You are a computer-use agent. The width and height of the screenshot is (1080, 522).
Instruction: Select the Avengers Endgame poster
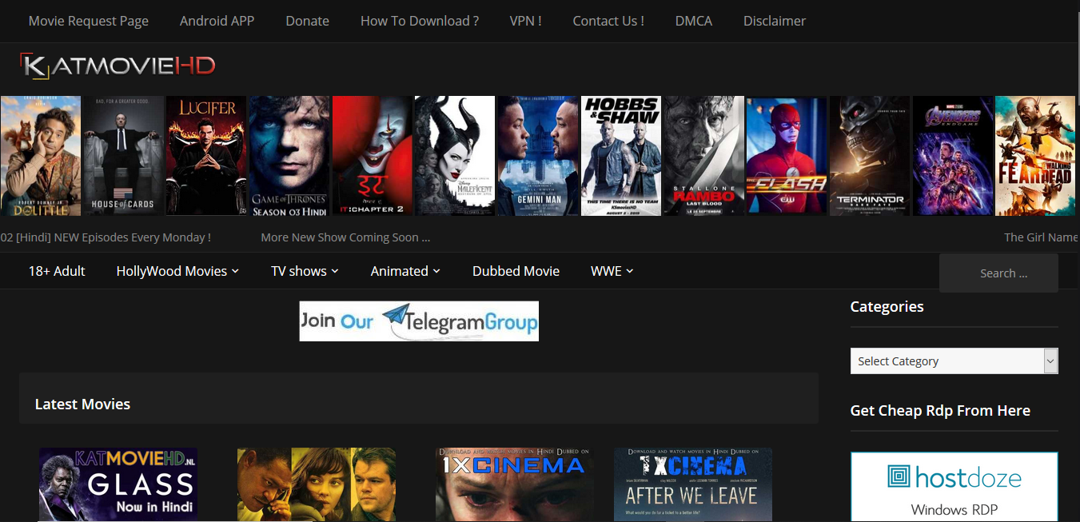[x=953, y=156]
